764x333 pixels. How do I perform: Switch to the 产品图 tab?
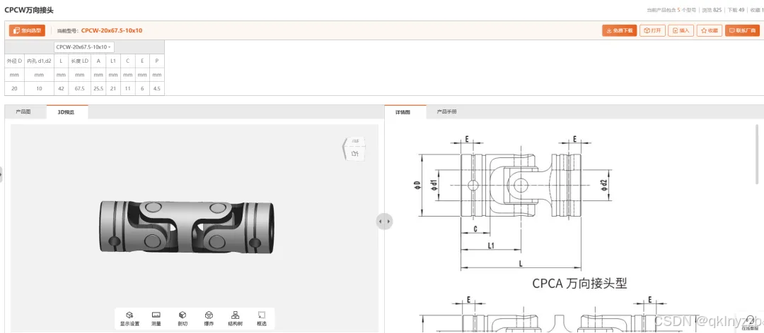(x=23, y=111)
